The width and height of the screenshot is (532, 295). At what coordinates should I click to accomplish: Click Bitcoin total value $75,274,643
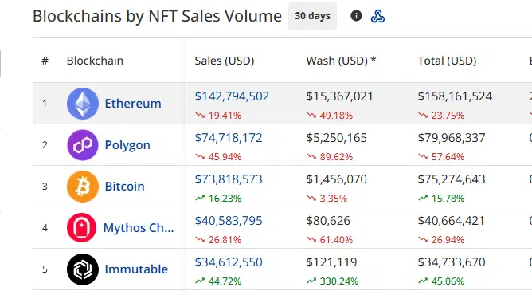(x=452, y=179)
